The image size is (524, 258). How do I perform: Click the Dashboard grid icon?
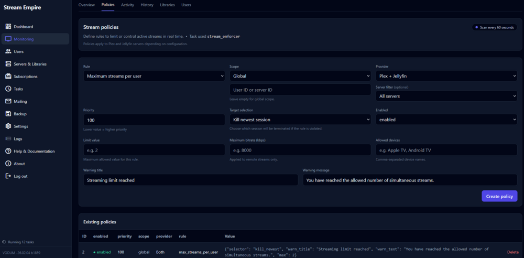(x=8, y=26)
